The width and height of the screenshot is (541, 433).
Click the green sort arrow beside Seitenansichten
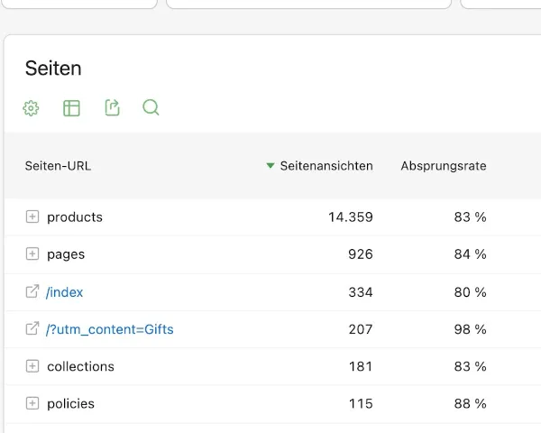click(x=270, y=166)
